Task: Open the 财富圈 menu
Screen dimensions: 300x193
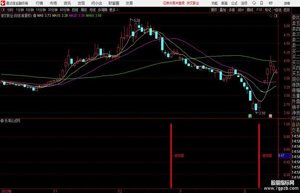Action: pos(114,3)
